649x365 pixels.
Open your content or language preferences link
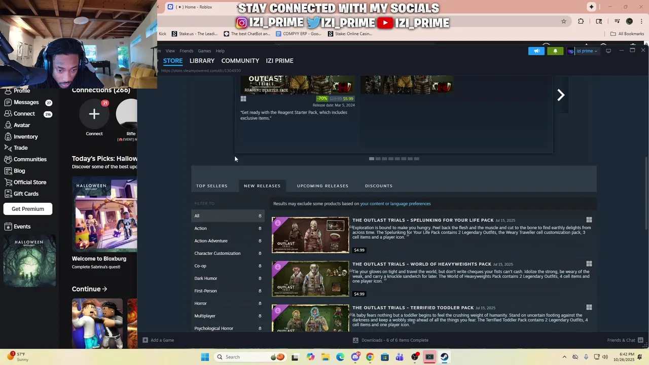[x=395, y=204]
